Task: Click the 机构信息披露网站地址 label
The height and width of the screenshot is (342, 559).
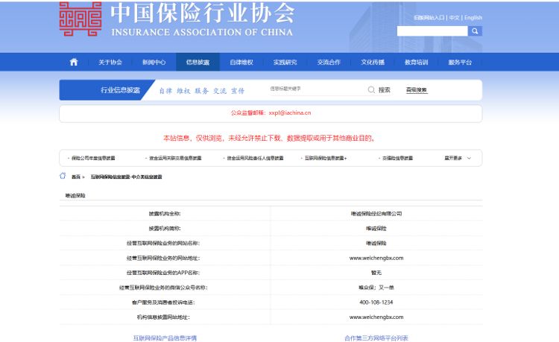Action: point(164,317)
